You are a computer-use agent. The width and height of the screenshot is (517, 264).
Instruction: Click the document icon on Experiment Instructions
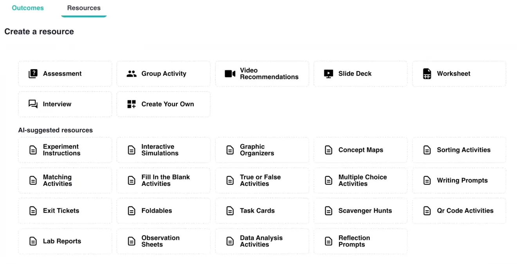tap(33, 150)
